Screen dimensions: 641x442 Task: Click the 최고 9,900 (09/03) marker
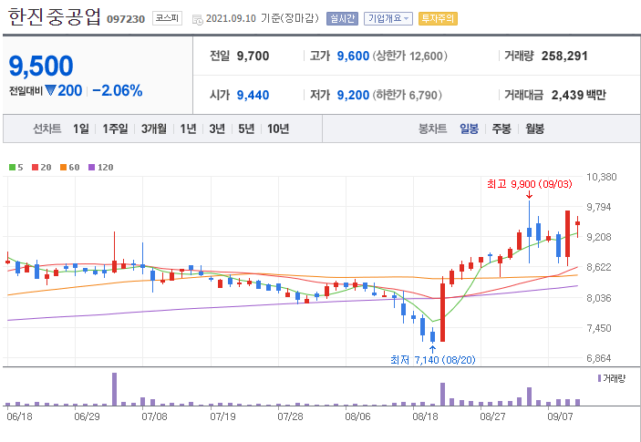[530, 184]
